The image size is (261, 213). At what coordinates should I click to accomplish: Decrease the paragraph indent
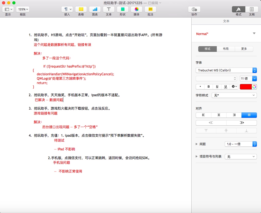click(x=211, y=123)
